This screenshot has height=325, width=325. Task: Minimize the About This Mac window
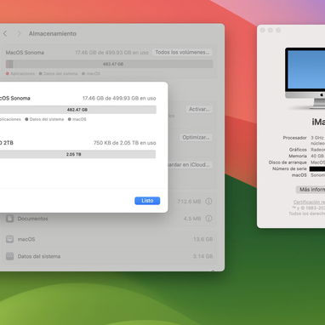pyautogui.click(x=271, y=30)
